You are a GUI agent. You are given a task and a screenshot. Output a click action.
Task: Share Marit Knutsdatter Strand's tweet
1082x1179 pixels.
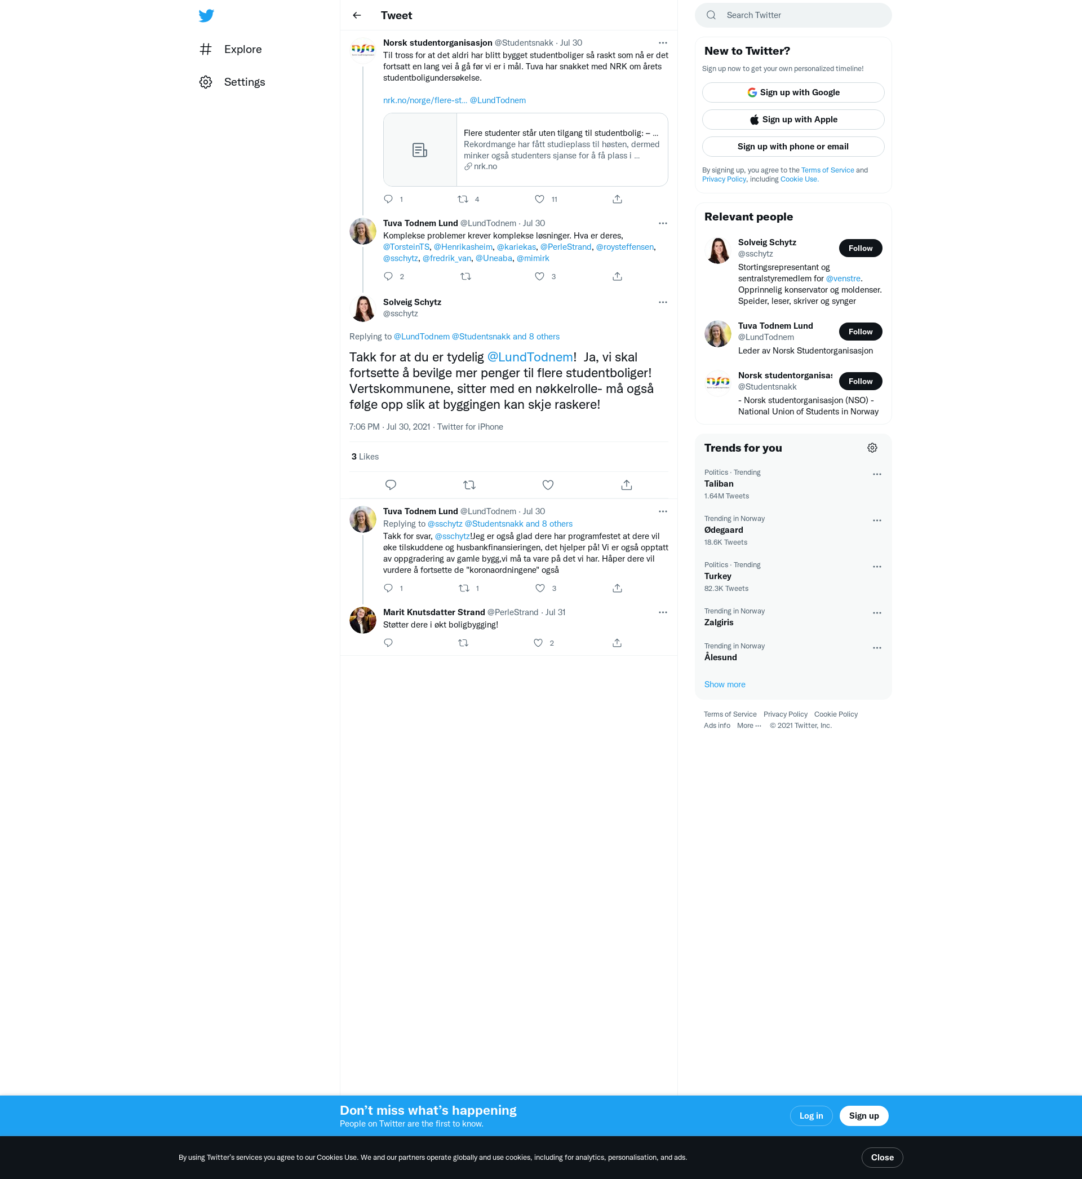pos(617,643)
